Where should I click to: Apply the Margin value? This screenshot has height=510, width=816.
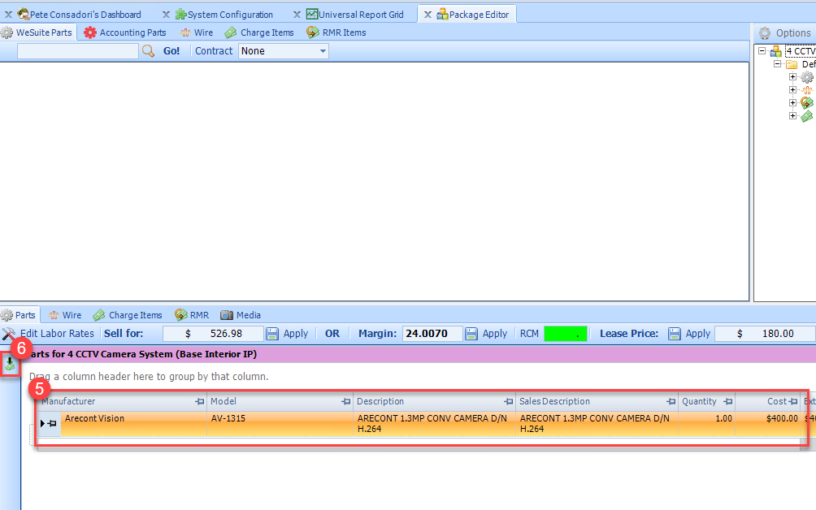click(486, 334)
